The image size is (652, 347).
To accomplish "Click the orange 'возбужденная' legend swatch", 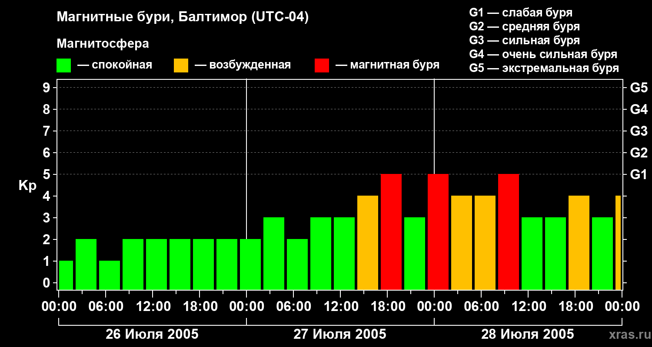I will pyautogui.click(x=181, y=65).
